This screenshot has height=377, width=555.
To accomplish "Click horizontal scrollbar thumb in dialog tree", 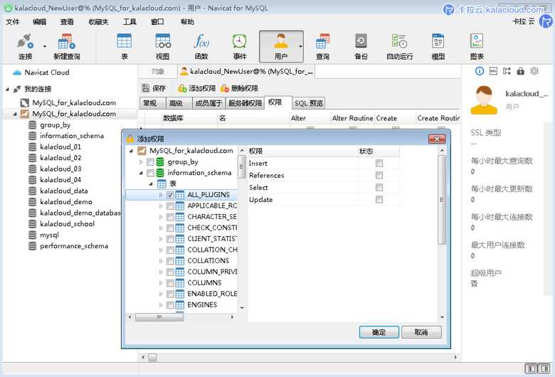I will point(159,317).
